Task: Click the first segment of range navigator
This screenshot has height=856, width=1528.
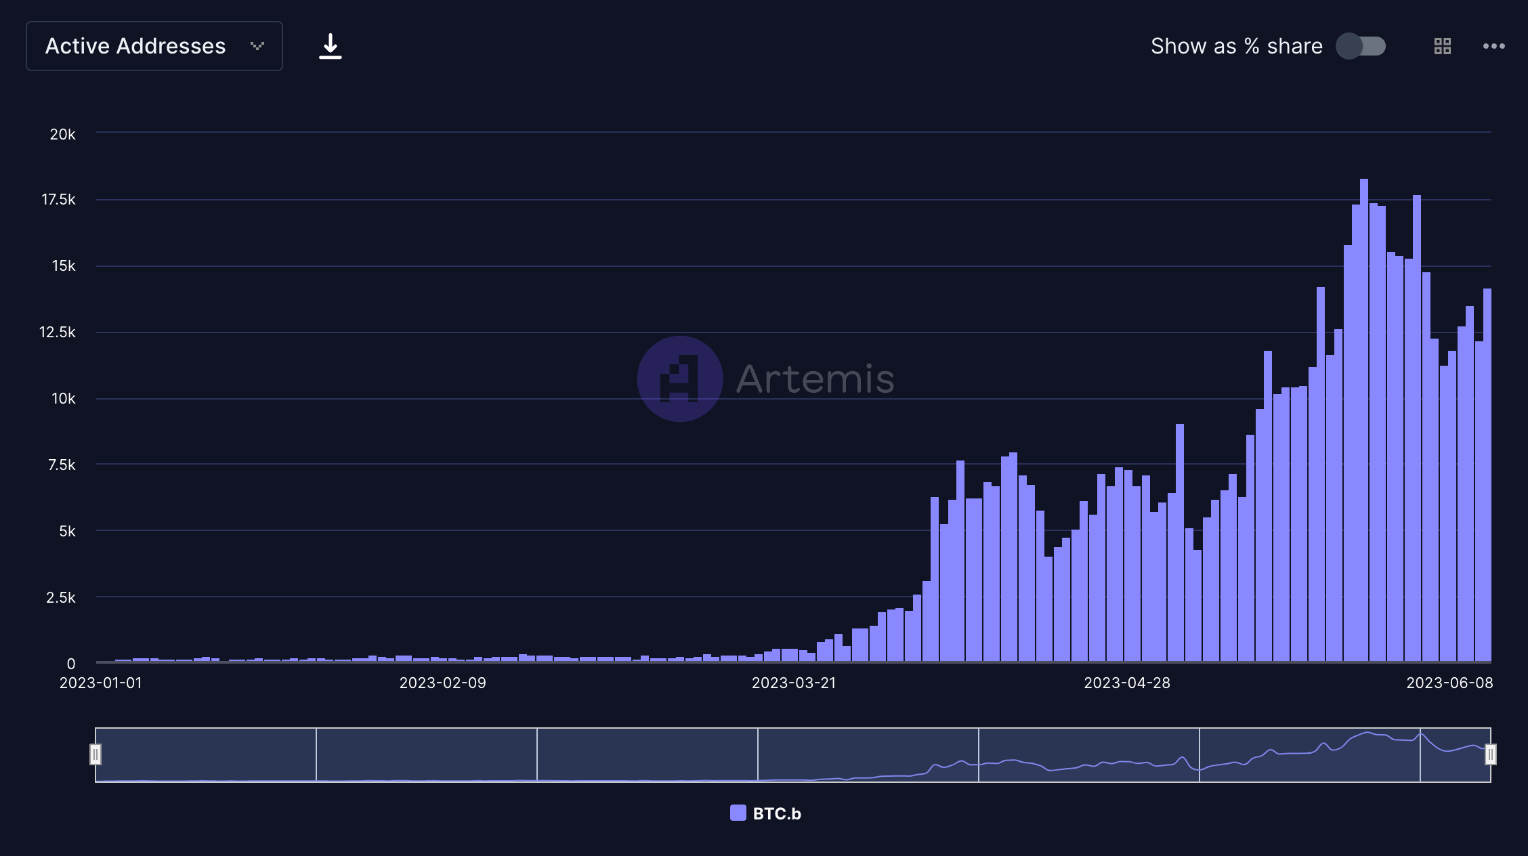Action: click(206, 754)
